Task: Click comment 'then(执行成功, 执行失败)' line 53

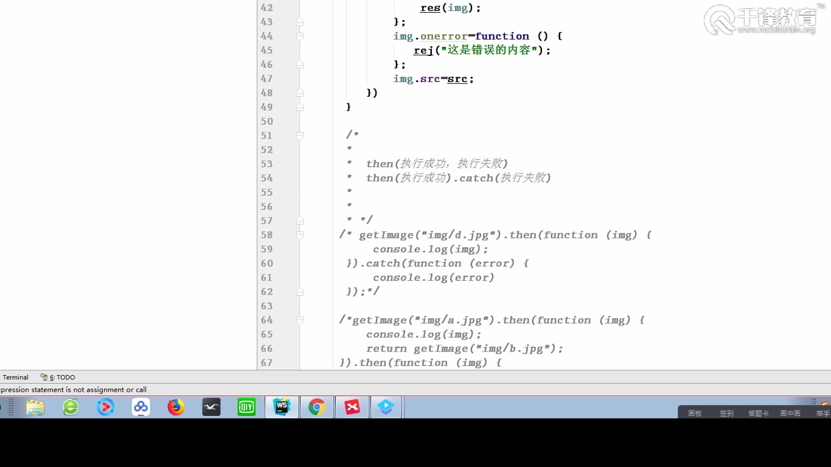Action: point(437,164)
